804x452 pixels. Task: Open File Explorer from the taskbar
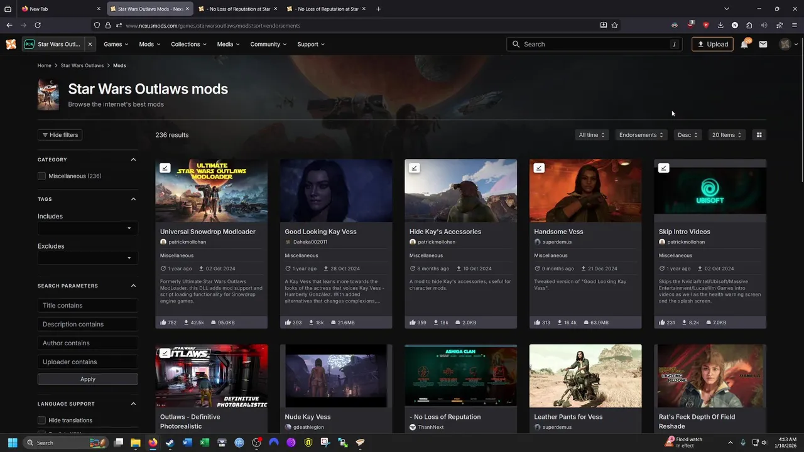click(135, 443)
